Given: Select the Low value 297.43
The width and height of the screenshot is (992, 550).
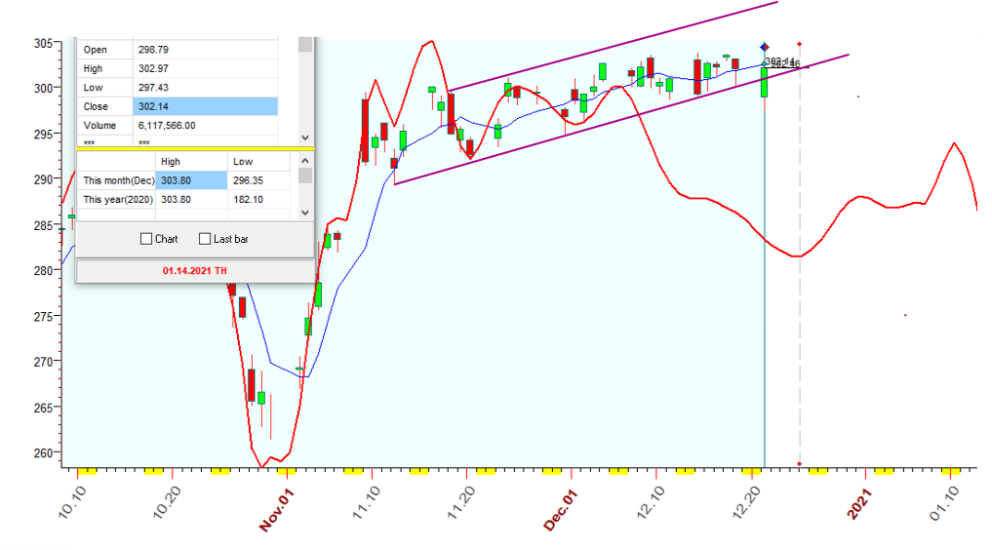Looking at the screenshot, I should [205, 87].
